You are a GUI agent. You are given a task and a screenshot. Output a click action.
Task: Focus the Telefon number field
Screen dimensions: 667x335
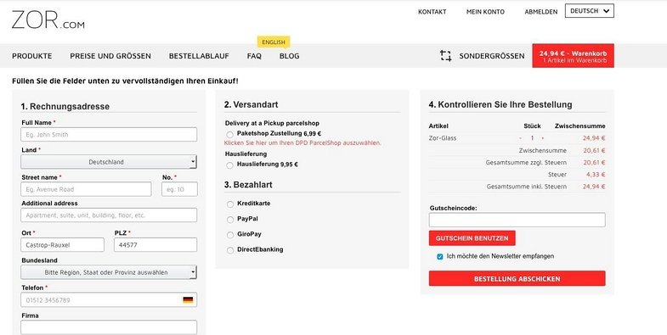coord(109,299)
